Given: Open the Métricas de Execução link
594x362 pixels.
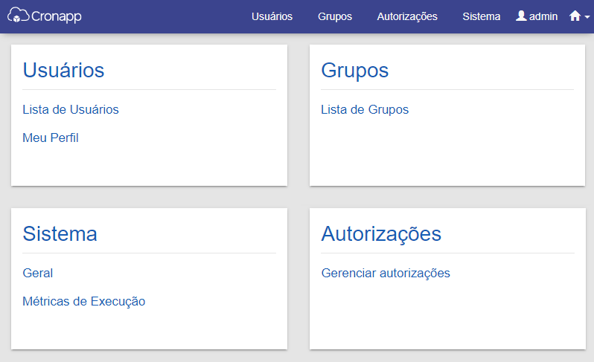Looking at the screenshot, I should [84, 302].
